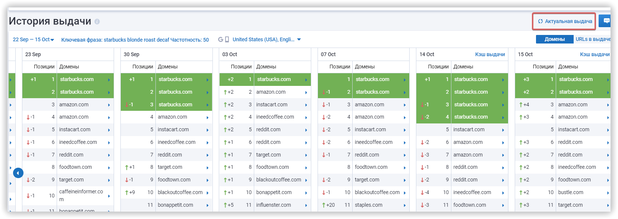Viewport: 618px width, 219px height.
Task: Click the Google search engine icon
Action: (221, 39)
